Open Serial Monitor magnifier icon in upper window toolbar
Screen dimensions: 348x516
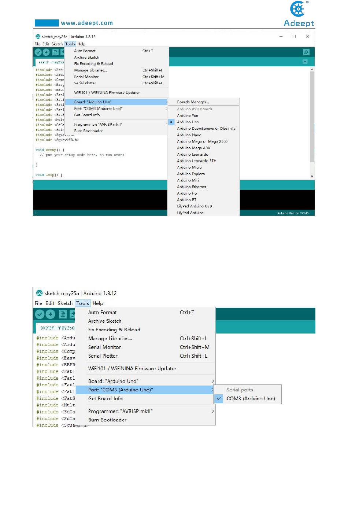306,52
